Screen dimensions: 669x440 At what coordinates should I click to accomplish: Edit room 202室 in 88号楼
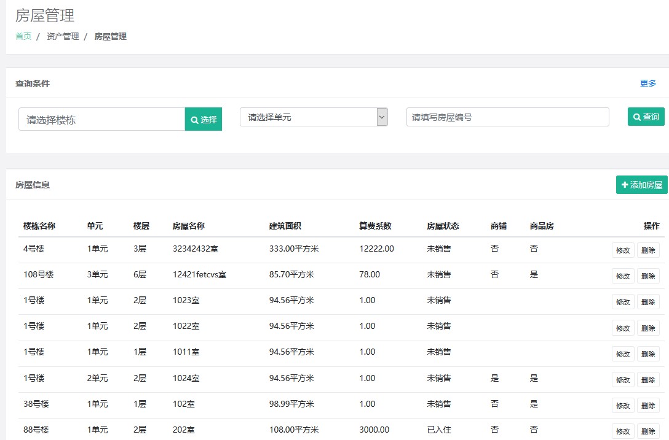tap(623, 431)
